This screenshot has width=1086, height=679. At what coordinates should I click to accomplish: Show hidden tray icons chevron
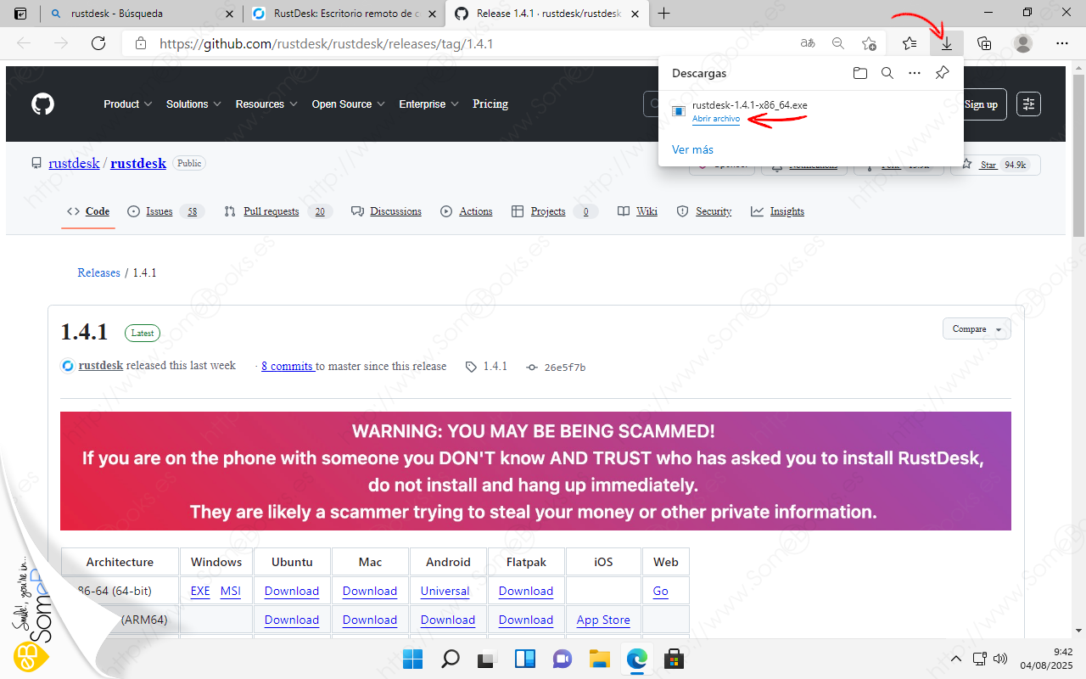pyautogui.click(x=956, y=659)
